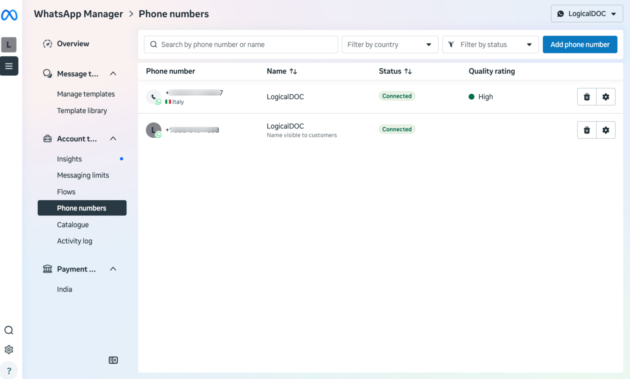Click the Insights blue notification dot
The image size is (630, 379).
121,159
